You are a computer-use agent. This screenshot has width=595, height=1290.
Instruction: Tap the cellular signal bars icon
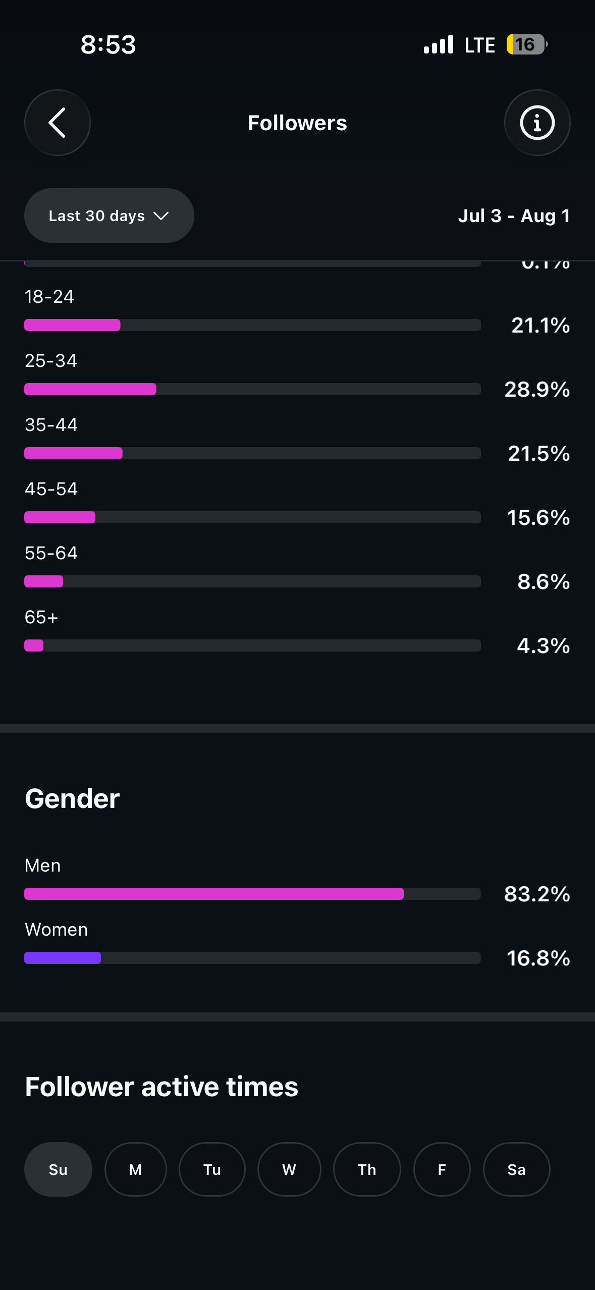(x=439, y=44)
